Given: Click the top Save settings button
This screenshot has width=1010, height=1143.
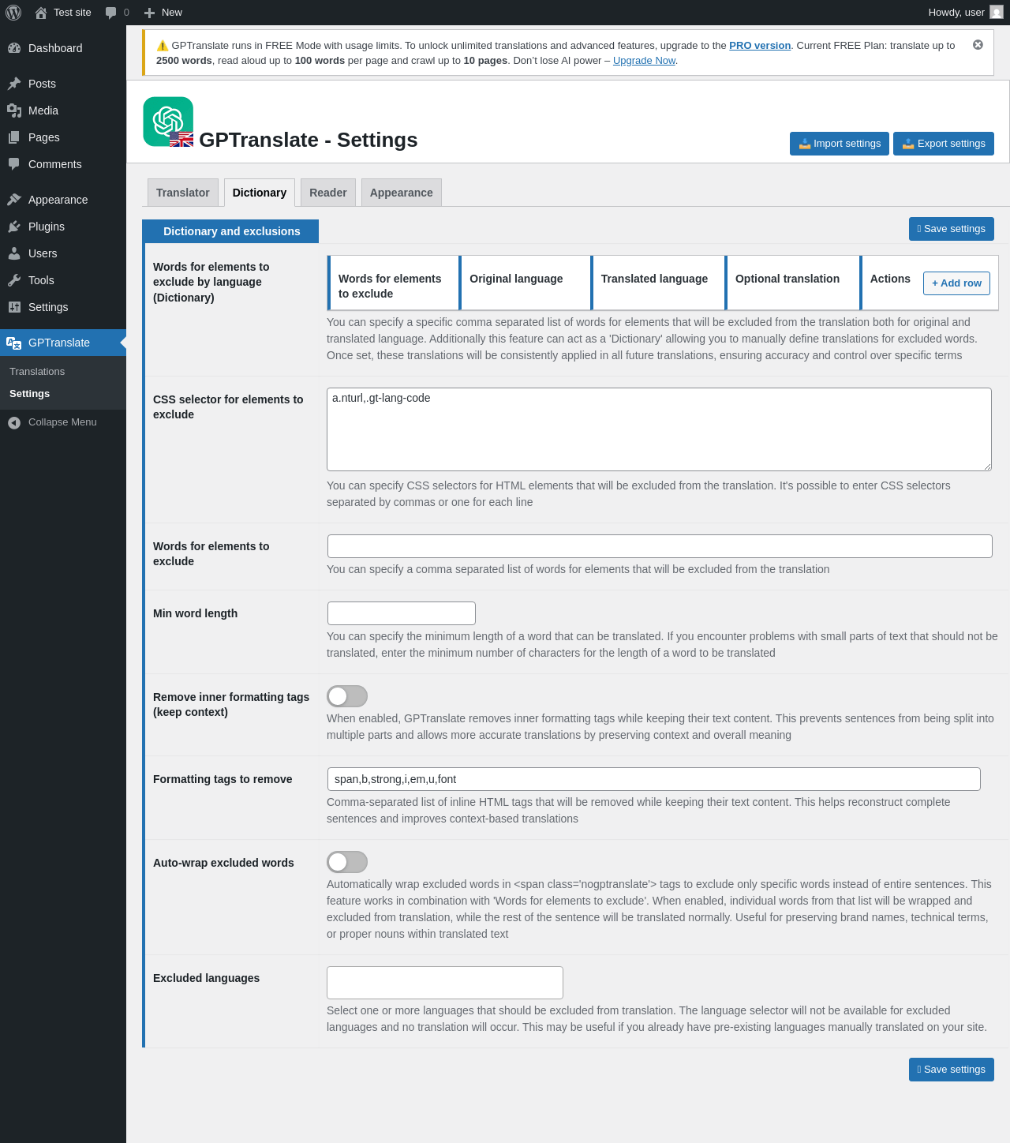Looking at the screenshot, I should pyautogui.click(x=952, y=229).
